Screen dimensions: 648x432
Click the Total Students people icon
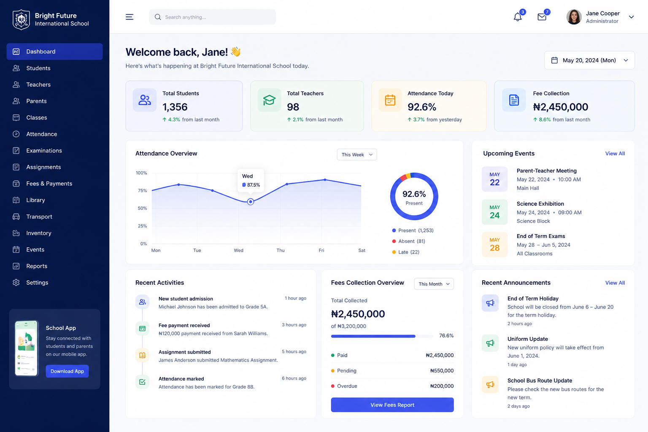coord(145,100)
